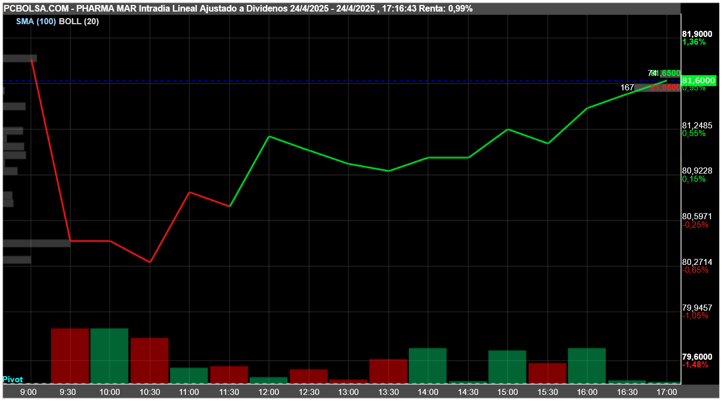Select the 9:30 red volume bar
Screen dimensions: 722x401
[70, 356]
